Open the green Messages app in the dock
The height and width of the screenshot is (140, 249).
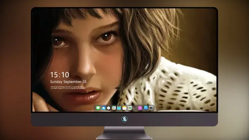[x=98, y=108]
